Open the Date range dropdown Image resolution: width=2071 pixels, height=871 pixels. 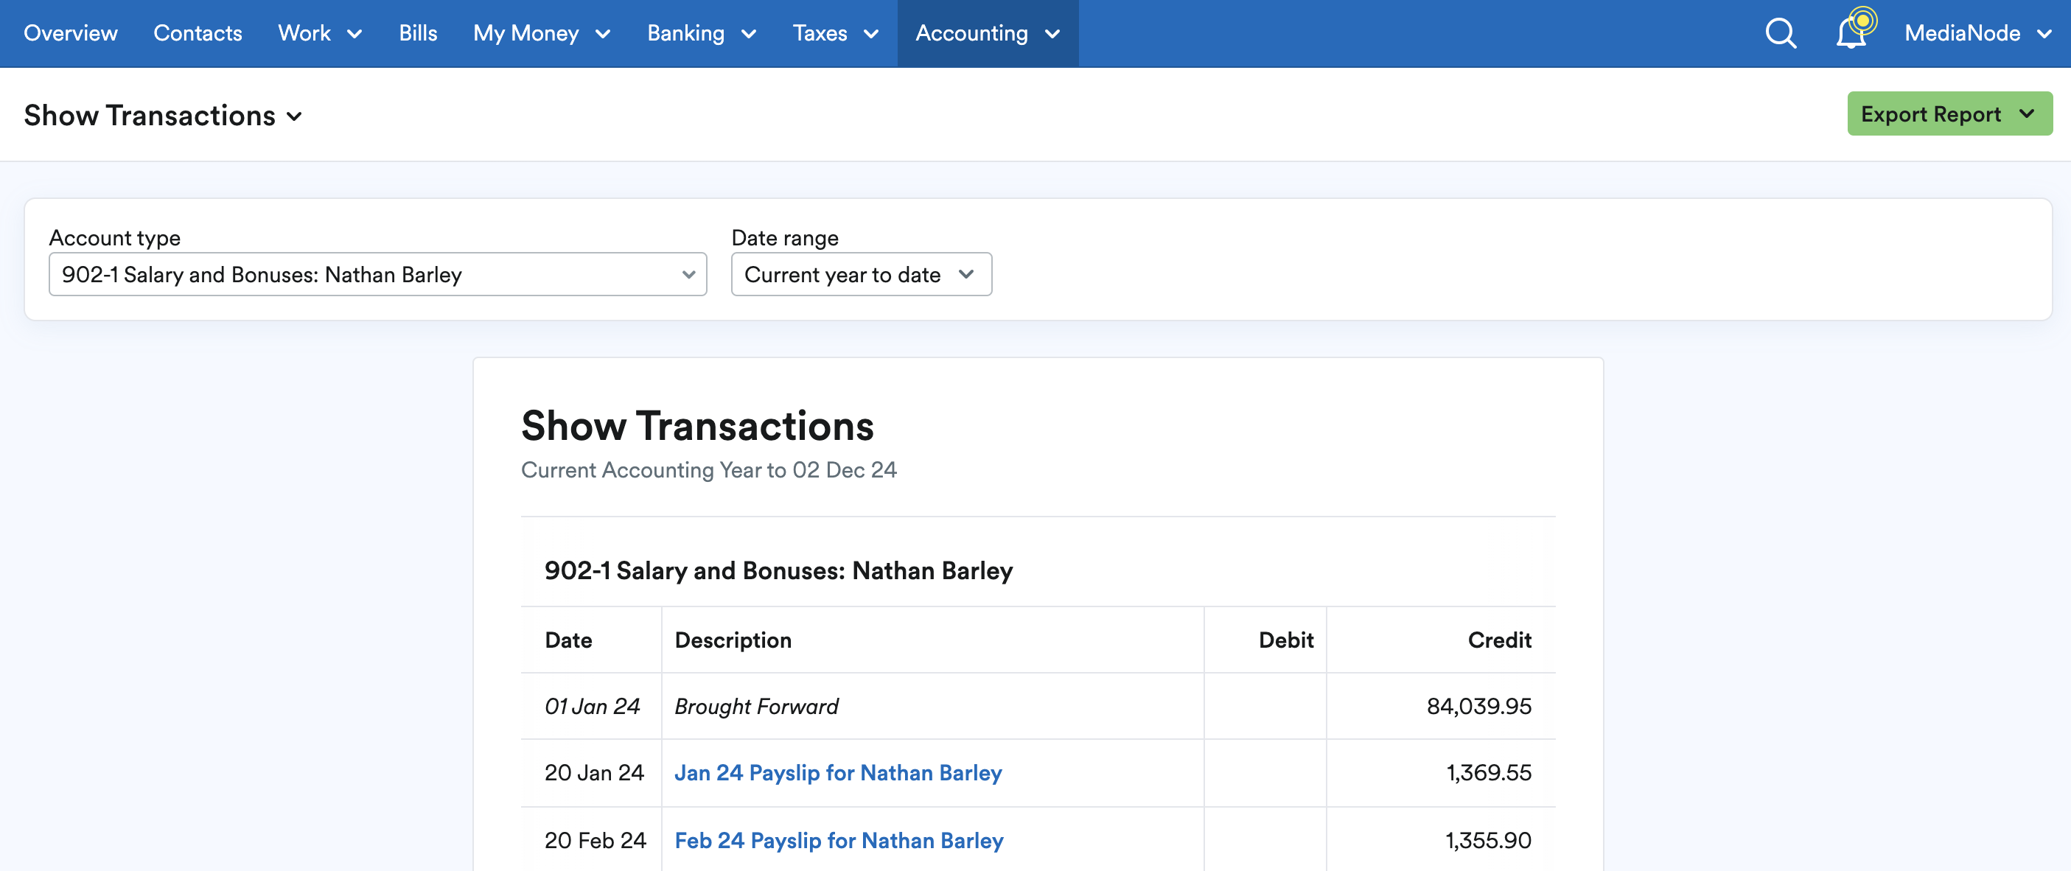point(861,274)
